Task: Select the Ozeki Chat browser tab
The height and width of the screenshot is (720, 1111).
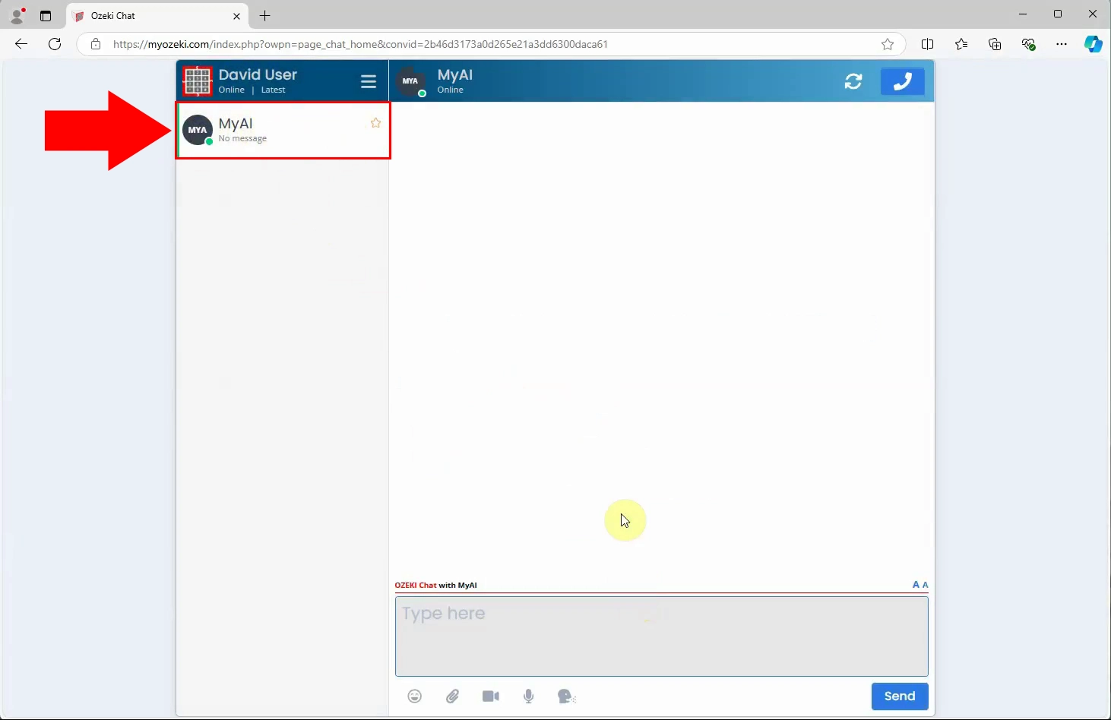Action: click(158, 16)
